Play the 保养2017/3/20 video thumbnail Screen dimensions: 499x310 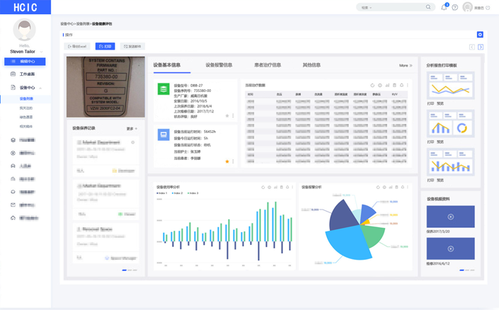[450, 217]
